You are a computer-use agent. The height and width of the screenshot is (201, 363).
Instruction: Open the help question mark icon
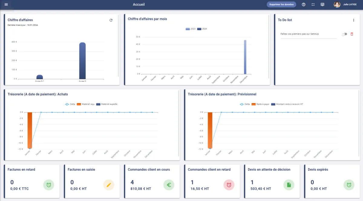point(304,5)
